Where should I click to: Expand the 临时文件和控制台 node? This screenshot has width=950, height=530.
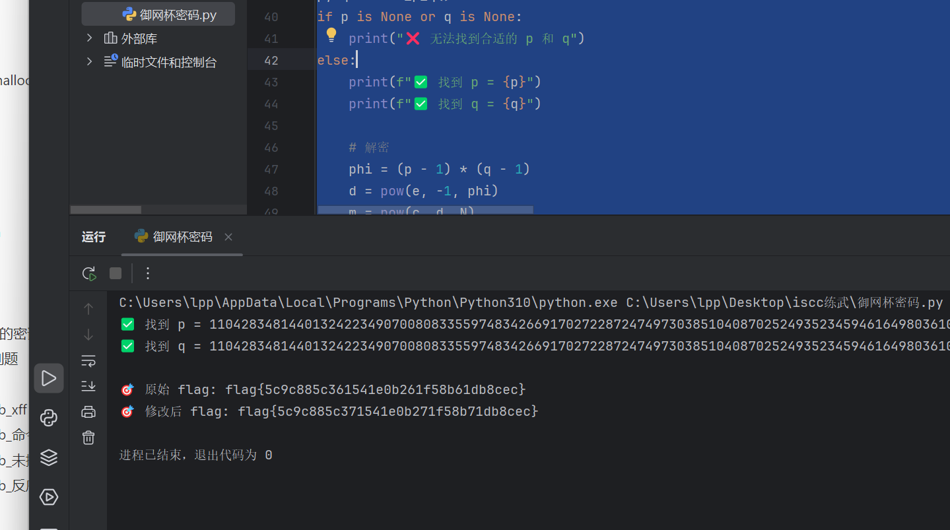(90, 62)
